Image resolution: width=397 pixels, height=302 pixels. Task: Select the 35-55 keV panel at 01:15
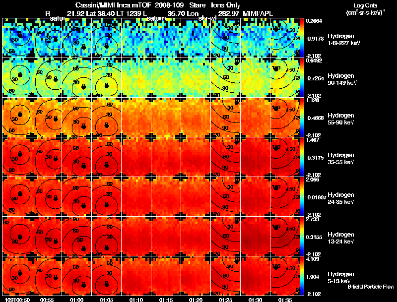[166, 157]
